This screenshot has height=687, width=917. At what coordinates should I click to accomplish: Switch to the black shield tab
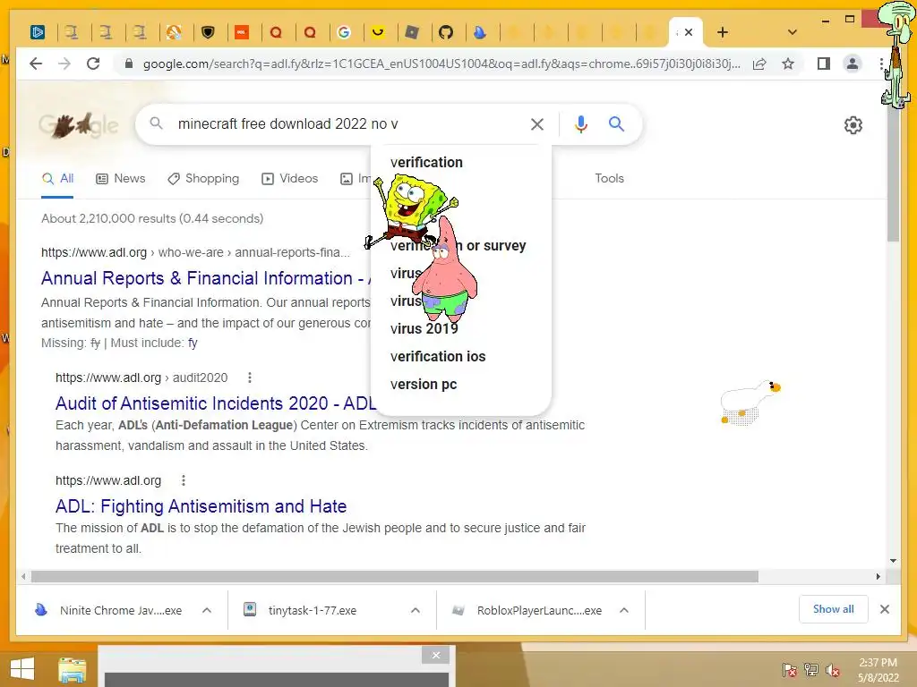coord(208,32)
